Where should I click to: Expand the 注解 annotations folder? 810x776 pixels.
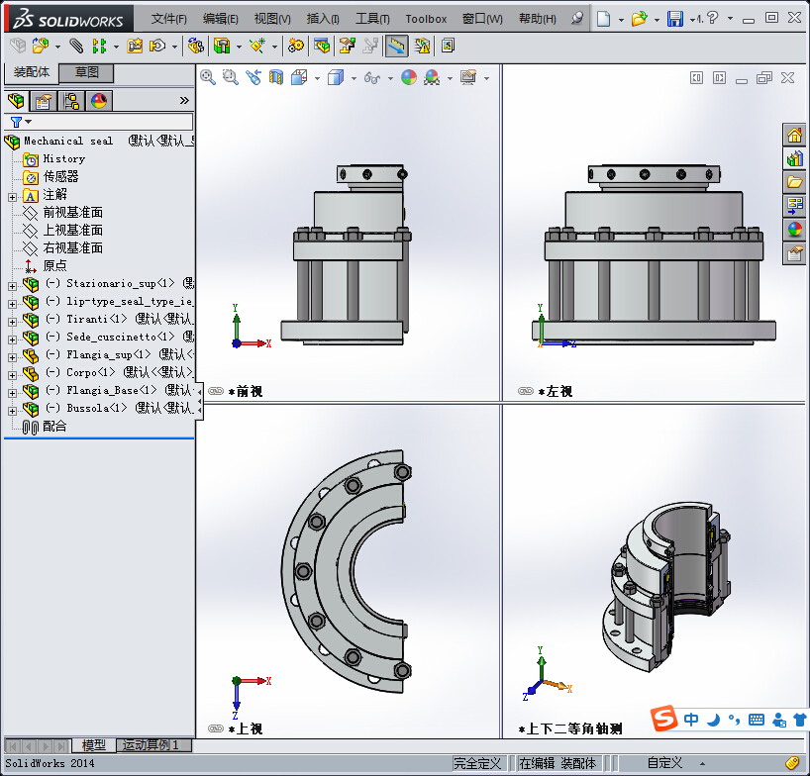click(x=12, y=195)
